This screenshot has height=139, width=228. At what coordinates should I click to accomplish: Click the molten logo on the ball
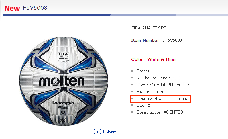tap(62, 81)
